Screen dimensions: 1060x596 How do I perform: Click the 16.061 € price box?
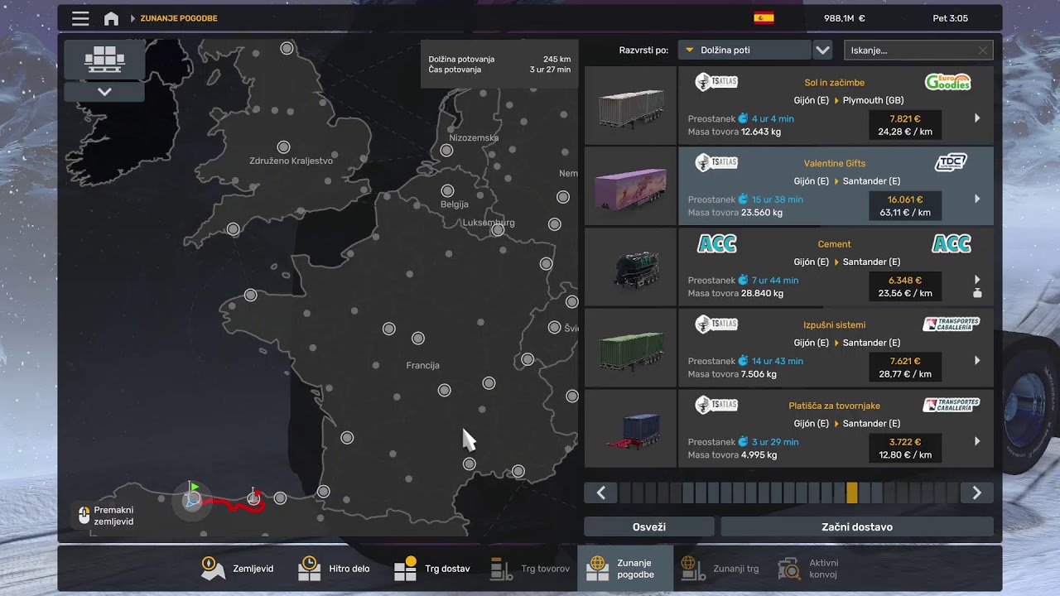(905, 206)
